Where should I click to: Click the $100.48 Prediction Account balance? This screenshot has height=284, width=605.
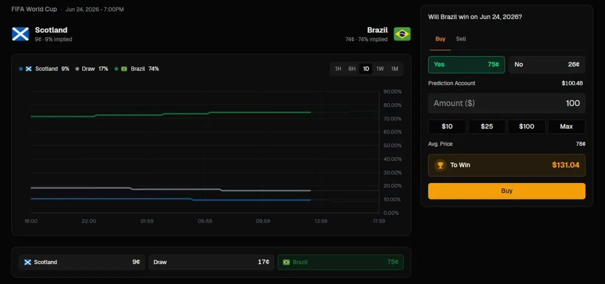pyautogui.click(x=572, y=83)
